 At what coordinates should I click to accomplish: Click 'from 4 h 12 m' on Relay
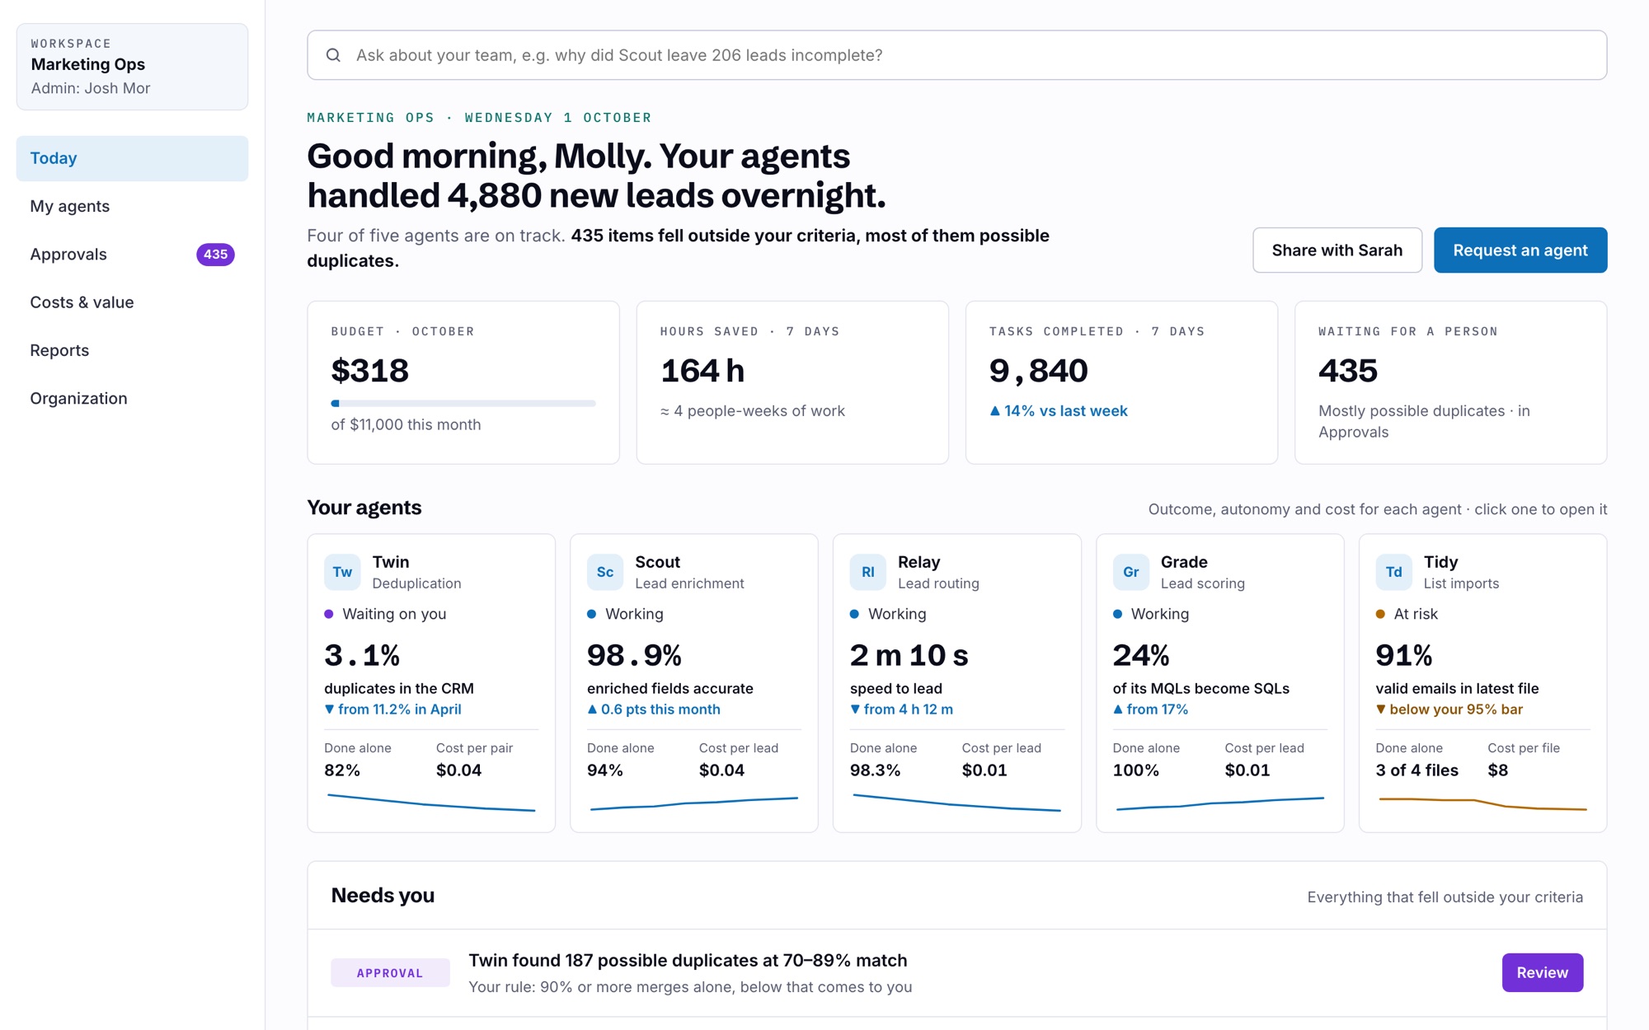(902, 709)
